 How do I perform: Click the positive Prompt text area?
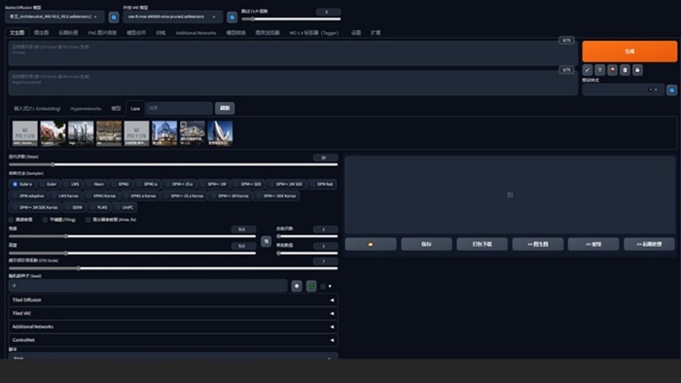point(293,53)
